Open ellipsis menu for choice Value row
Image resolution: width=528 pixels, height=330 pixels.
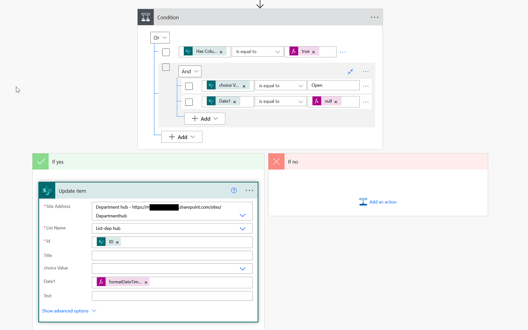[x=365, y=86]
